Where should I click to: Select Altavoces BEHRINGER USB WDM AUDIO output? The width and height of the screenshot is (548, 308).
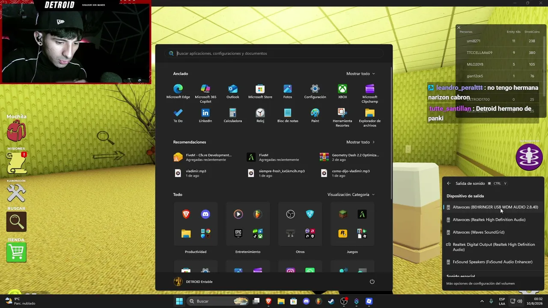tap(492, 207)
